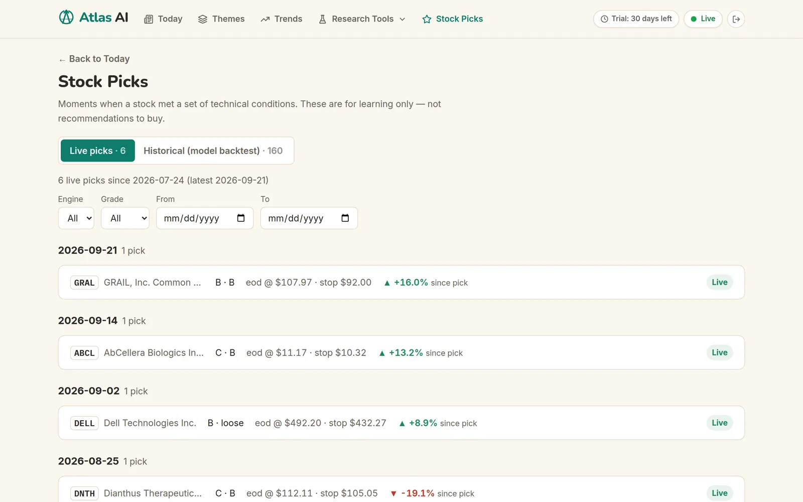Click the GRAL ticker badge
This screenshot has width=803, height=502.
[x=84, y=283]
